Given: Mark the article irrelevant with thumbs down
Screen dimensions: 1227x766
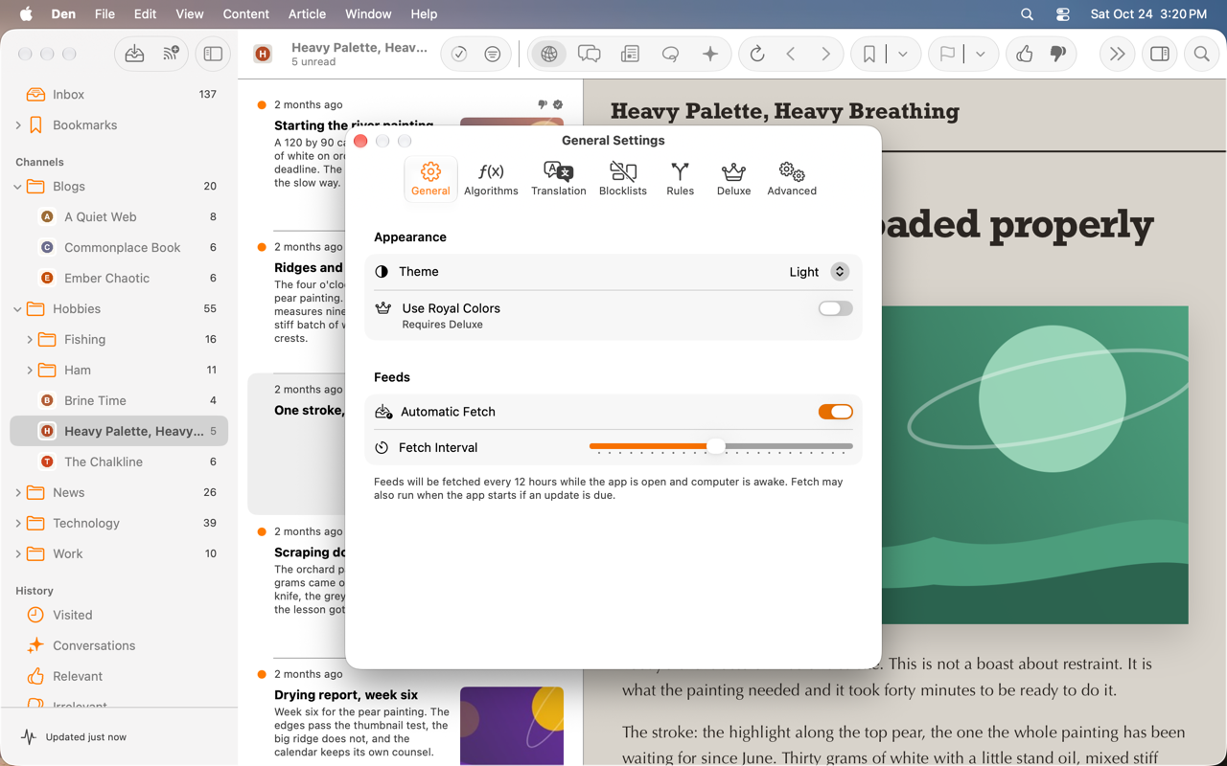Looking at the screenshot, I should coord(1058,55).
